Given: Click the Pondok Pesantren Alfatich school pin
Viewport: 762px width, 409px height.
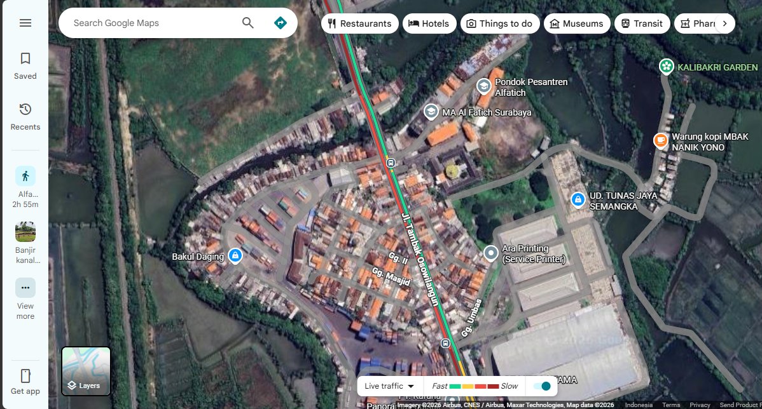Looking at the screenshot, I should click(x=483, y=86).
